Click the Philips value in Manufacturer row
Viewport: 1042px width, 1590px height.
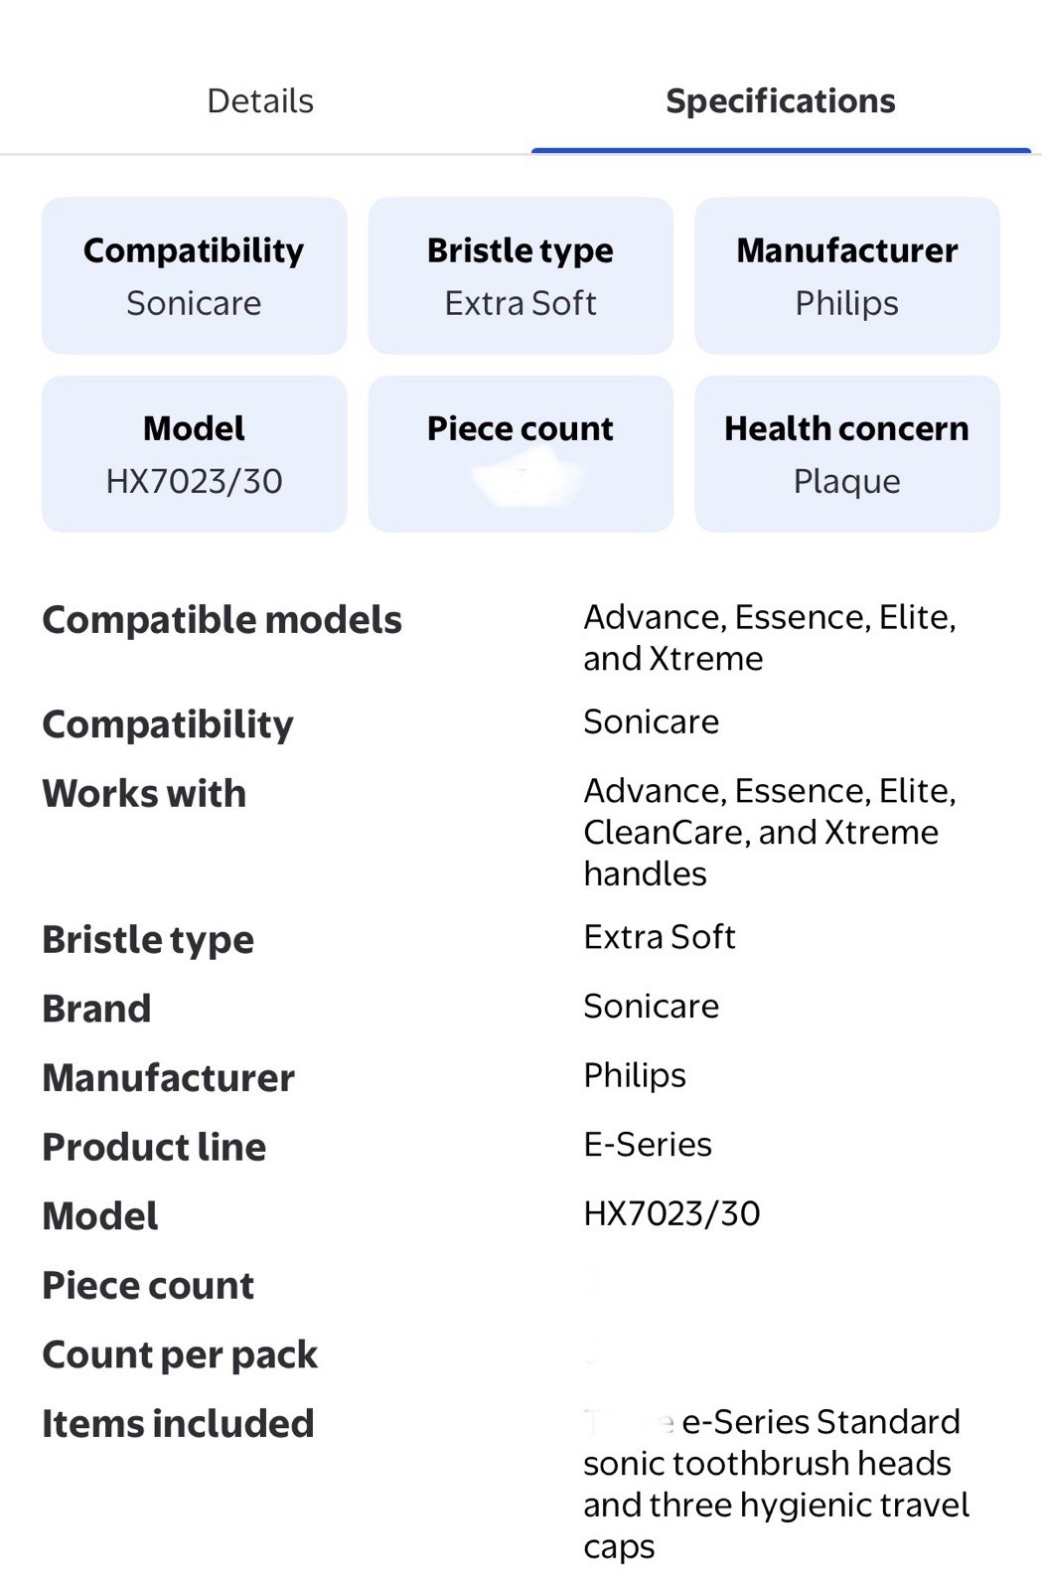point(635,1075)
